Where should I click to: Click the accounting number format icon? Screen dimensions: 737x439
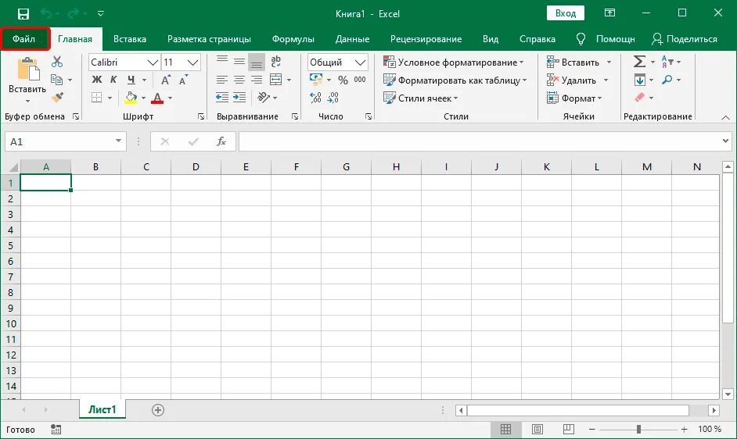click(x=316, y=80)
